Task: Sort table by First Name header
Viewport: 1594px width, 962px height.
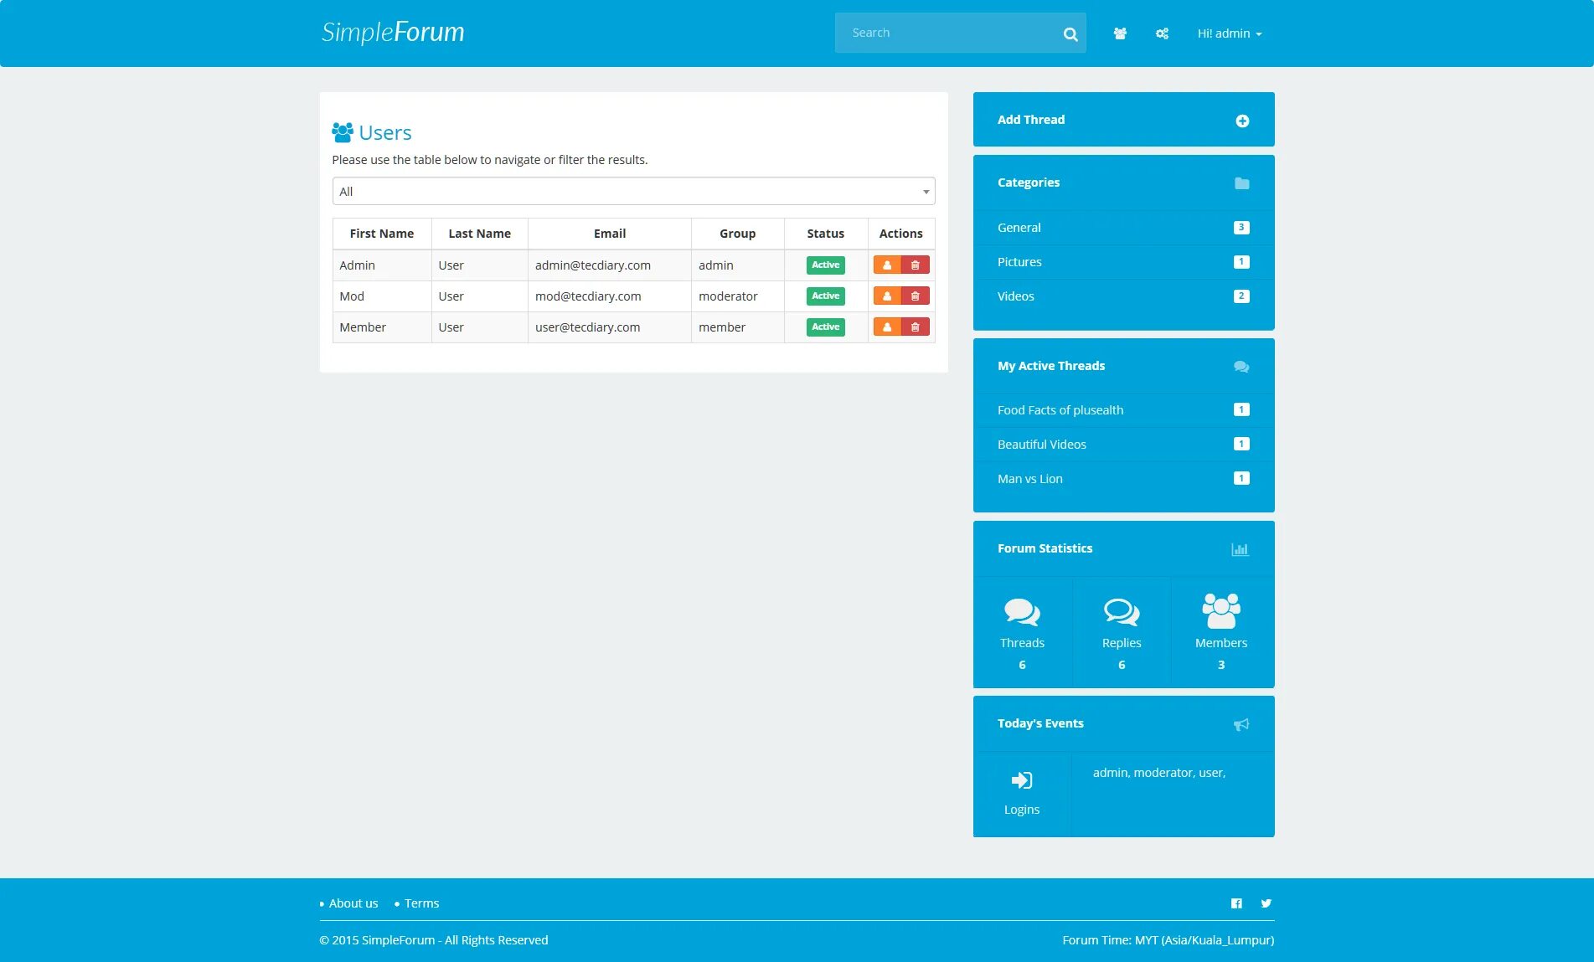Action: click(x=381, y=234)
